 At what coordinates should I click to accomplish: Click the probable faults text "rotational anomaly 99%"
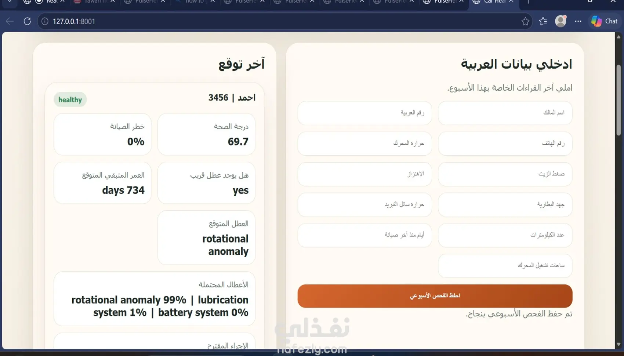pos(129,300)
